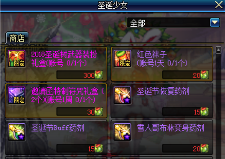
Task: Select the 红色袜子 red stocking icon
Action: (122, 58)
